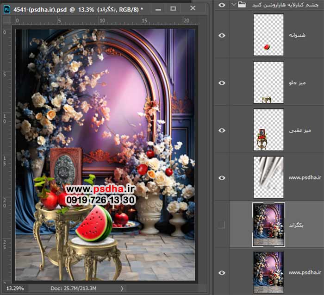Click the folder icon of the layer group
The width and height of the screenshot is (324, 295).
tap(242, 5)
